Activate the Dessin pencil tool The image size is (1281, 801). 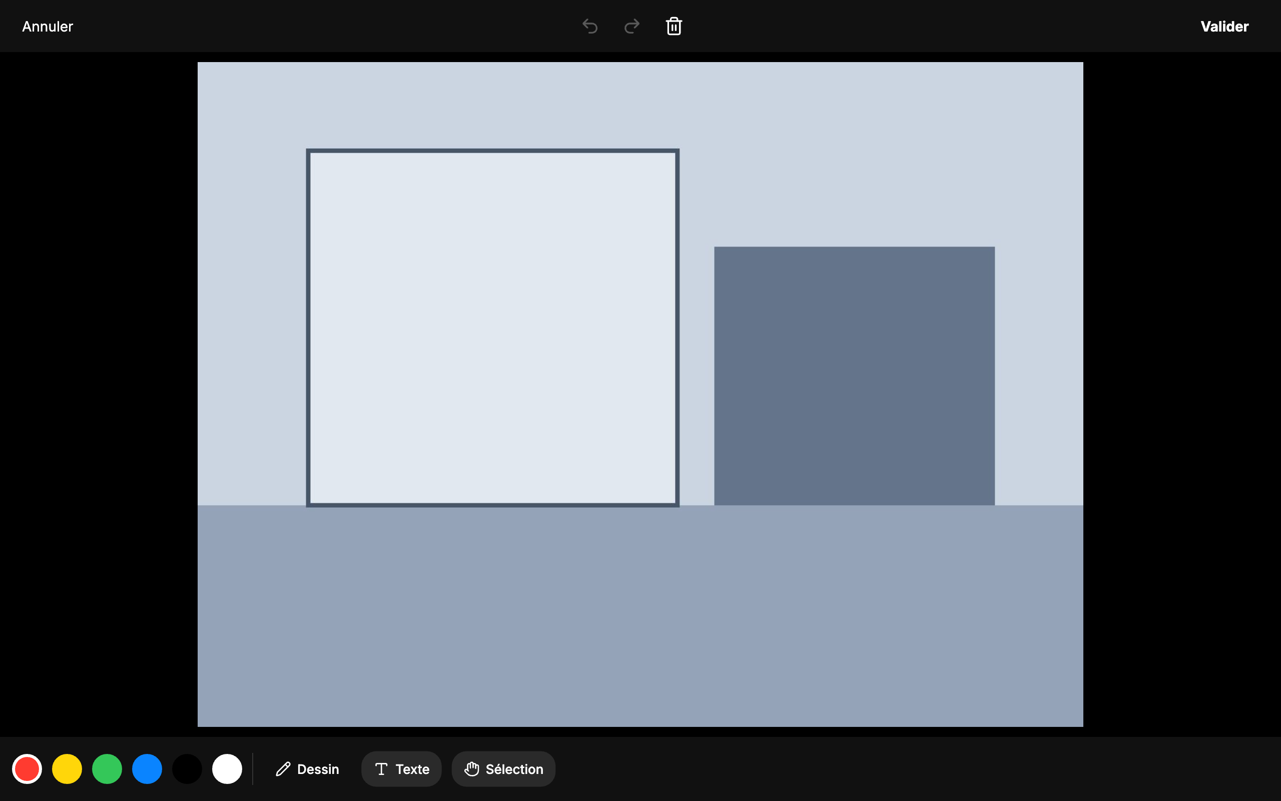point(308,768)
